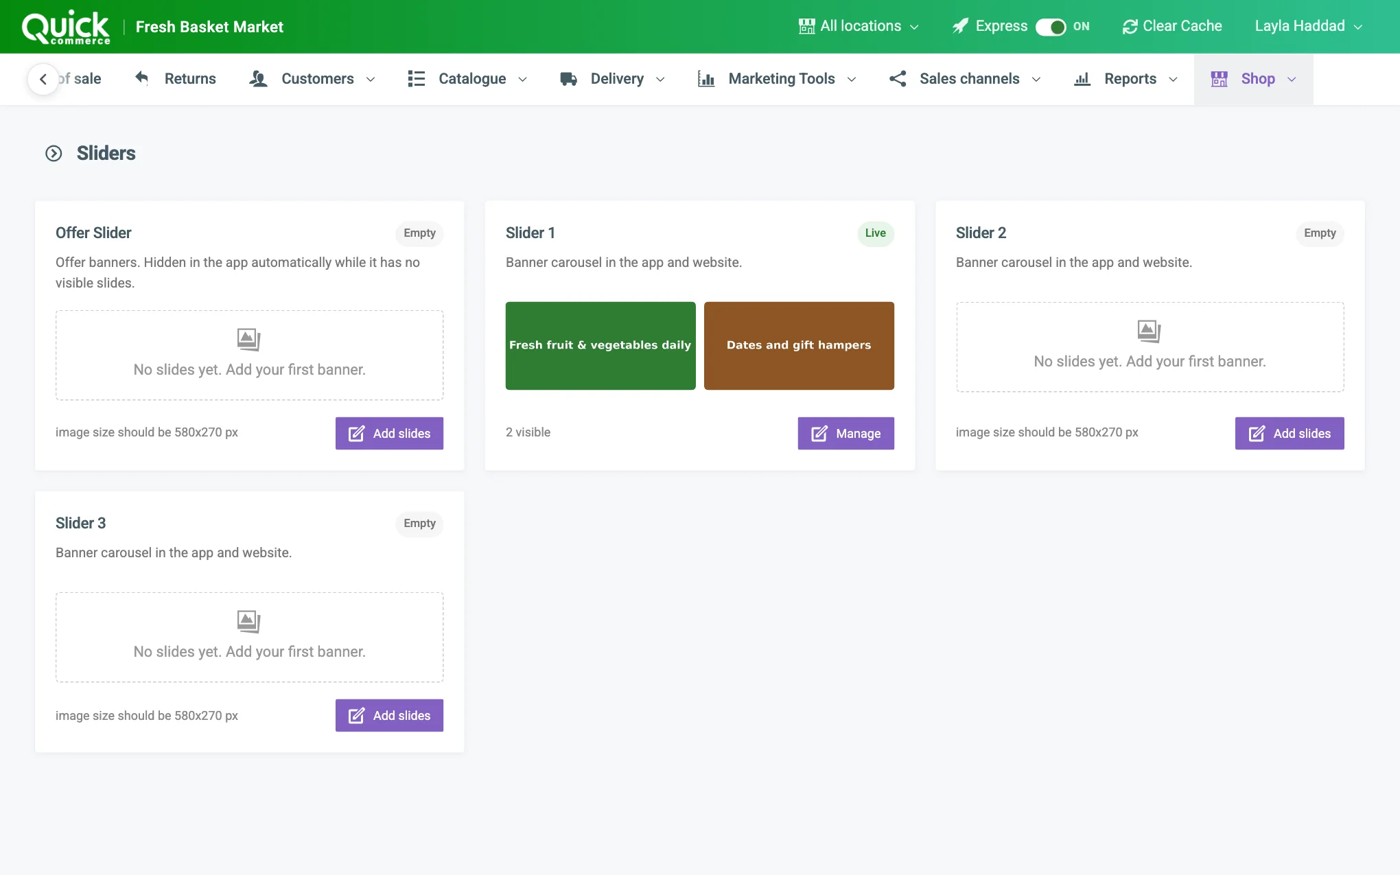Expand the Catalogue menu chevron

[x=522, y=80]
